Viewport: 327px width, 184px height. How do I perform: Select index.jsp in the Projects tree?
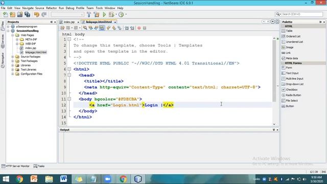point(31,48)
